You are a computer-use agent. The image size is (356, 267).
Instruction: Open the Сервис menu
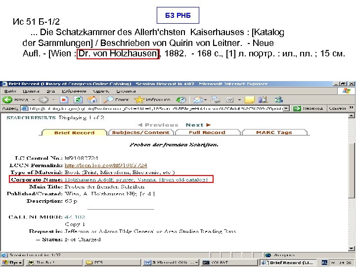pos(101,91)
